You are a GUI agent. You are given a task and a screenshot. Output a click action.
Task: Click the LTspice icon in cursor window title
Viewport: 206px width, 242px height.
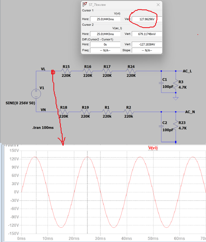click(85, 4)
